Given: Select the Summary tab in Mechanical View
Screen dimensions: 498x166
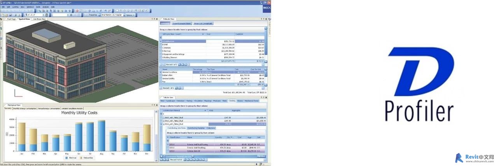Looking at the screenshot, I should click(x=8, y=108).
